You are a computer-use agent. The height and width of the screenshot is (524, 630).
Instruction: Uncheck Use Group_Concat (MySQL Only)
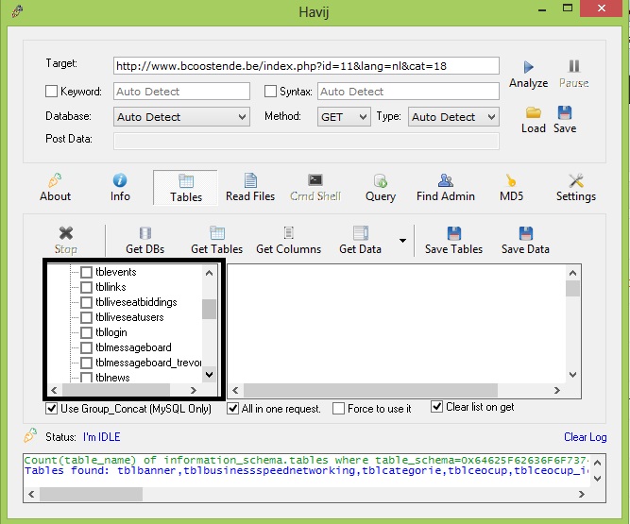(51, 409)
